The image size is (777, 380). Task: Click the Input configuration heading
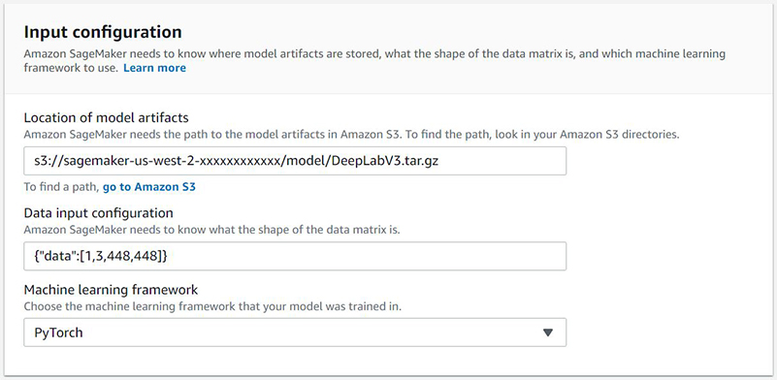103,32
